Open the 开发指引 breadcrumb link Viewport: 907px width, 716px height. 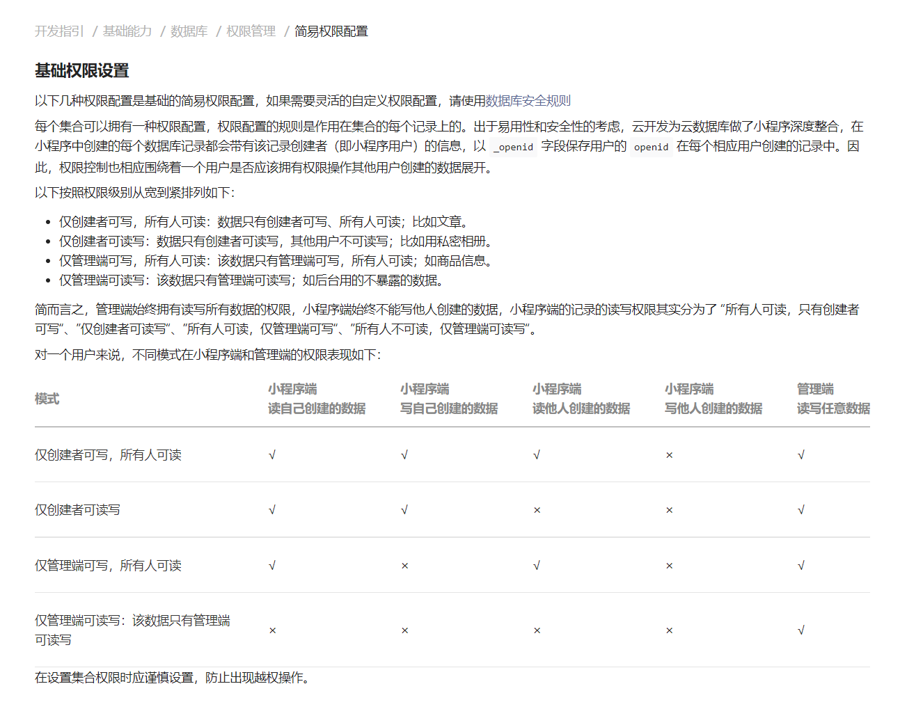tap(59, 31)
